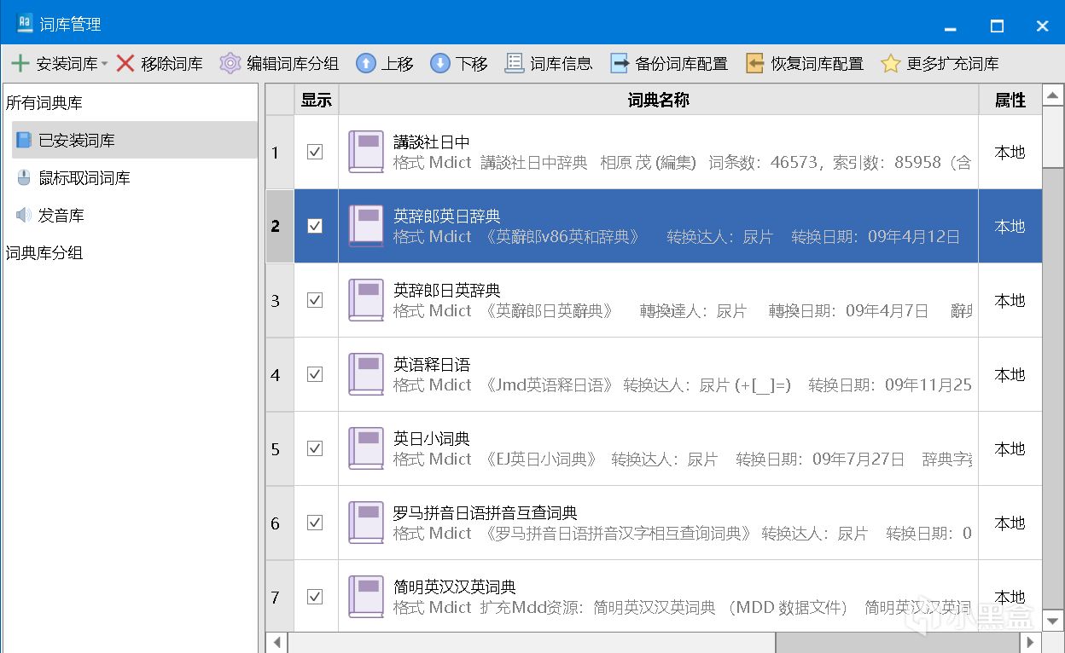Click the mouse icon beside 鼠标取词词库

pos(24,178)
